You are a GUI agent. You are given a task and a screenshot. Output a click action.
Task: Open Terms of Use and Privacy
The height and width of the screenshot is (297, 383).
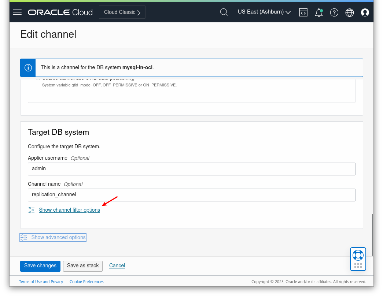coord(41,282)
